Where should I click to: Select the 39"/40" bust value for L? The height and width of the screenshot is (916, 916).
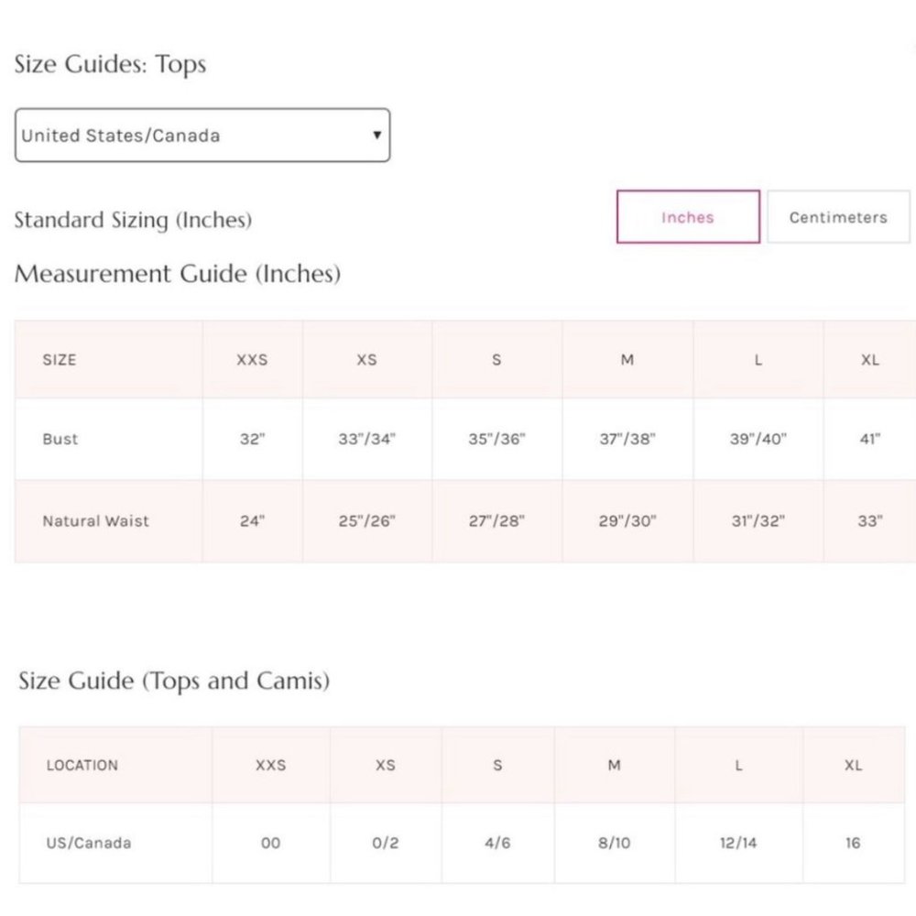[x=758, y=439]
